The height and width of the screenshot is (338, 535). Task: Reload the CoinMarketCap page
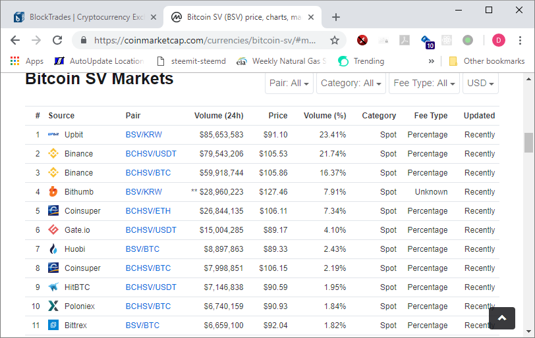[x=57, y=40]
